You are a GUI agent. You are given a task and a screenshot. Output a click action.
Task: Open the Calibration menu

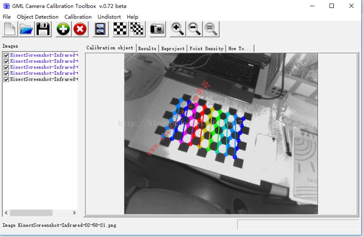coord(78,17)
